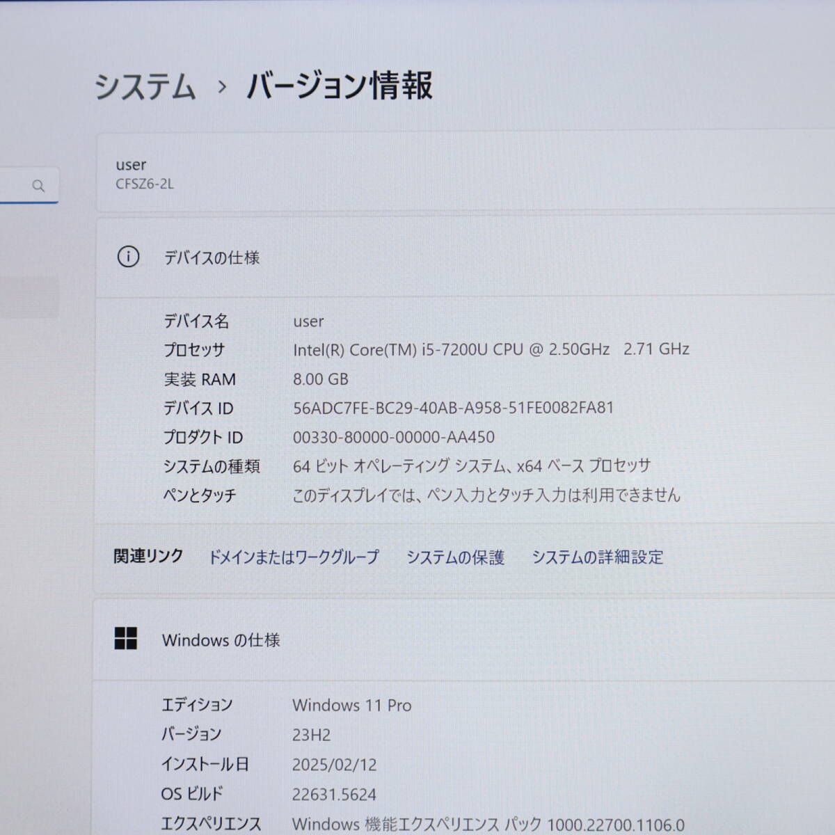This screenshot has height=835, width=835.
Task: Select the pen and touch unavailable text
Action: click(486, 495)
